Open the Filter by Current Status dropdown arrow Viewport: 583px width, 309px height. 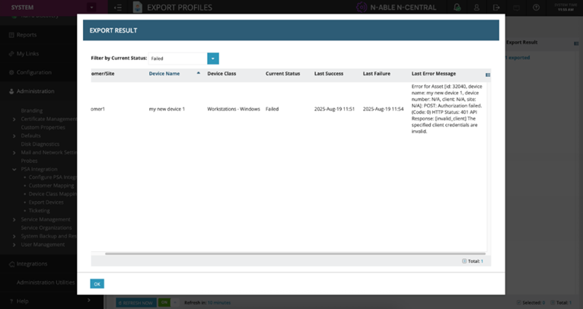click(213, 58)
